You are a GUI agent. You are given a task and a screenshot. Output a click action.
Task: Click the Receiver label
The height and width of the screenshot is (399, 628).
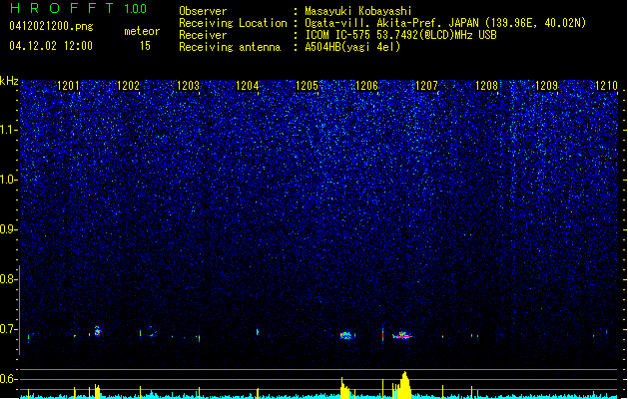[x=203, y=35]
